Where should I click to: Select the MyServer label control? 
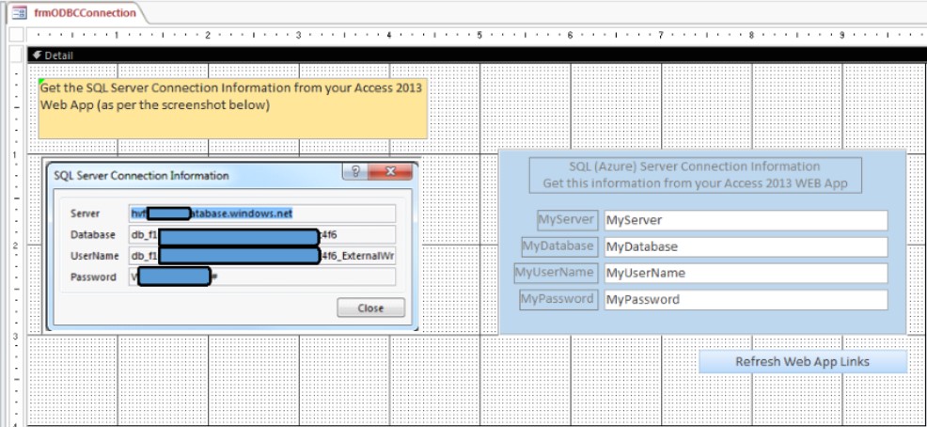(x=568, y=219)
